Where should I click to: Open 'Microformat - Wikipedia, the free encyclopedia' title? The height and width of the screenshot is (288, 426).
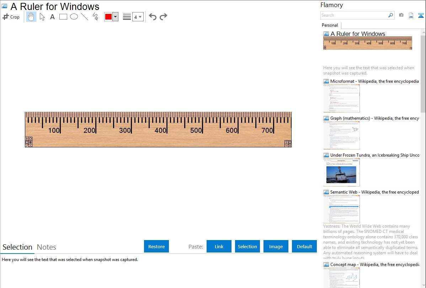(x=374, y=81)
